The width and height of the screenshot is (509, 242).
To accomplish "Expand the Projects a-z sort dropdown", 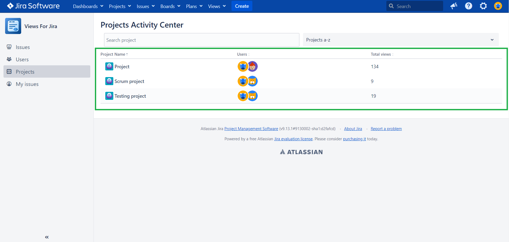I will 401,40.
